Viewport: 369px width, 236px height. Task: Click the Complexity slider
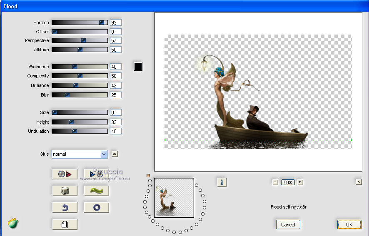(80, 76)
